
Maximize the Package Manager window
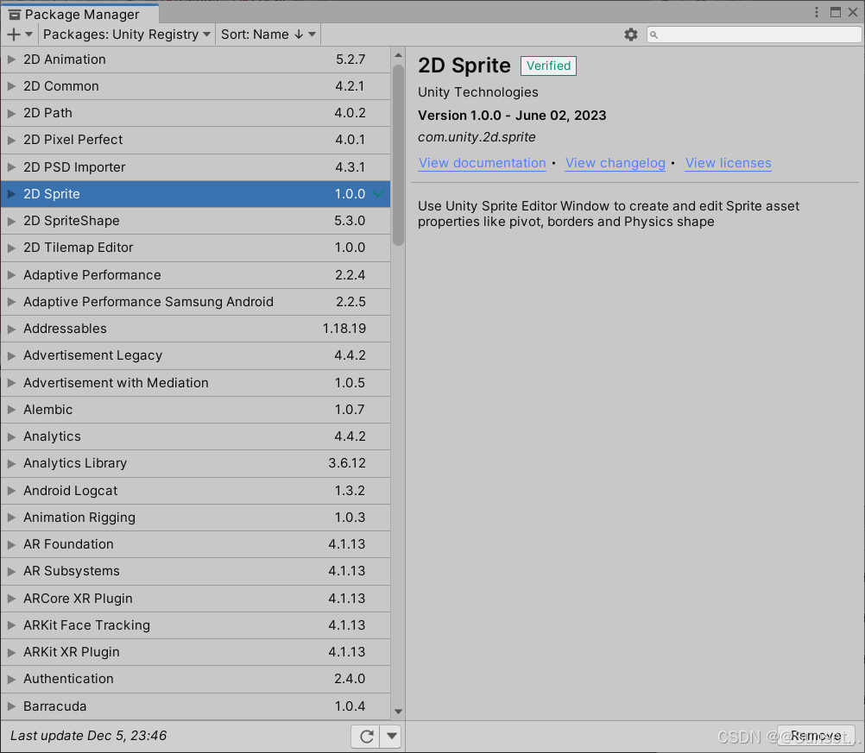[835, 12]
